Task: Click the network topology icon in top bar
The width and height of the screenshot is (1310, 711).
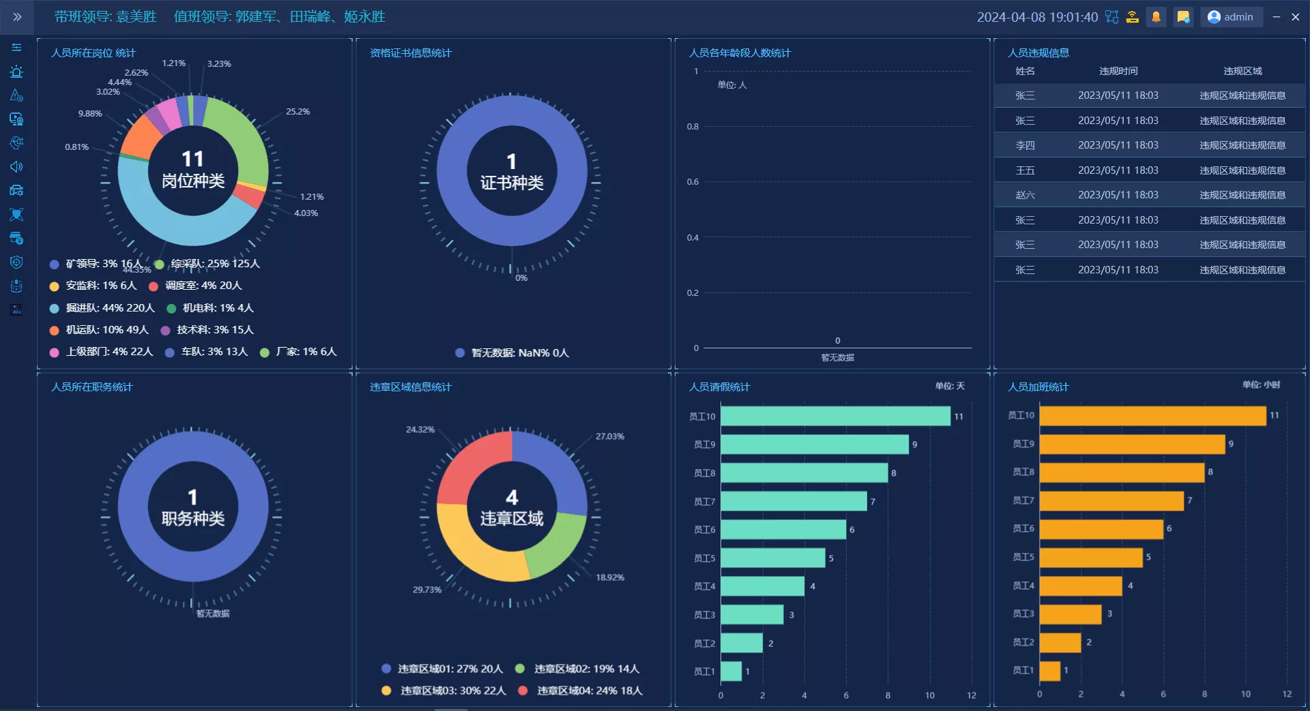Action: tap(1112, 17)
